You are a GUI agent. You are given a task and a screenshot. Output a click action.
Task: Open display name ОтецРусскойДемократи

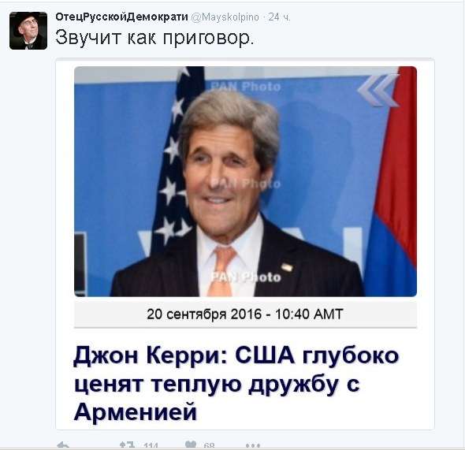click(121, 17)
